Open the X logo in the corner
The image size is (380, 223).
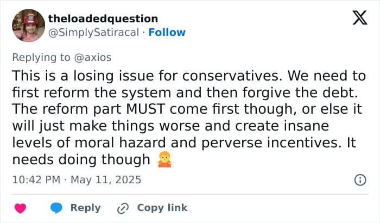[360, 18]
